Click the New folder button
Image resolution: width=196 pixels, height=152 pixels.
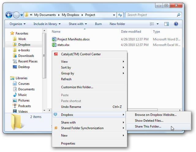117,24
